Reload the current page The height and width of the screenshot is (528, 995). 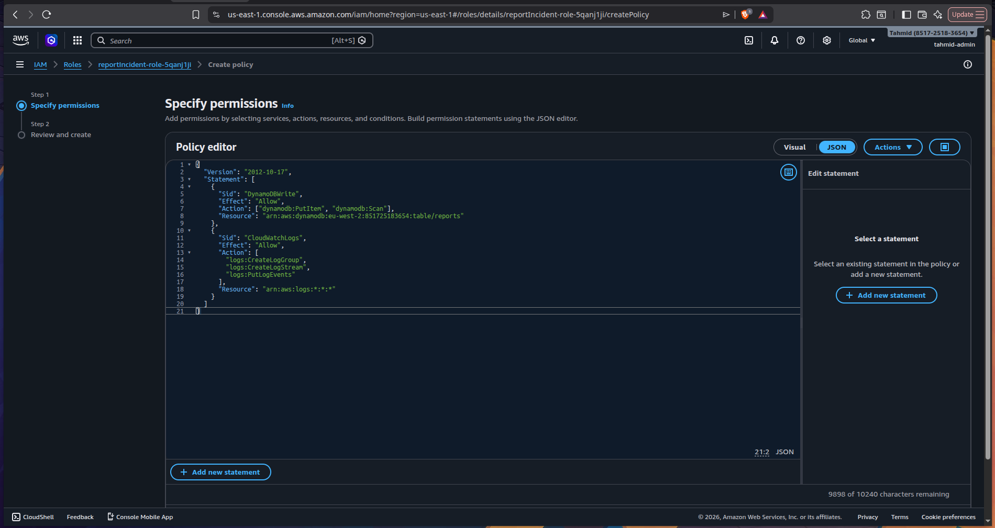point(47,15)
